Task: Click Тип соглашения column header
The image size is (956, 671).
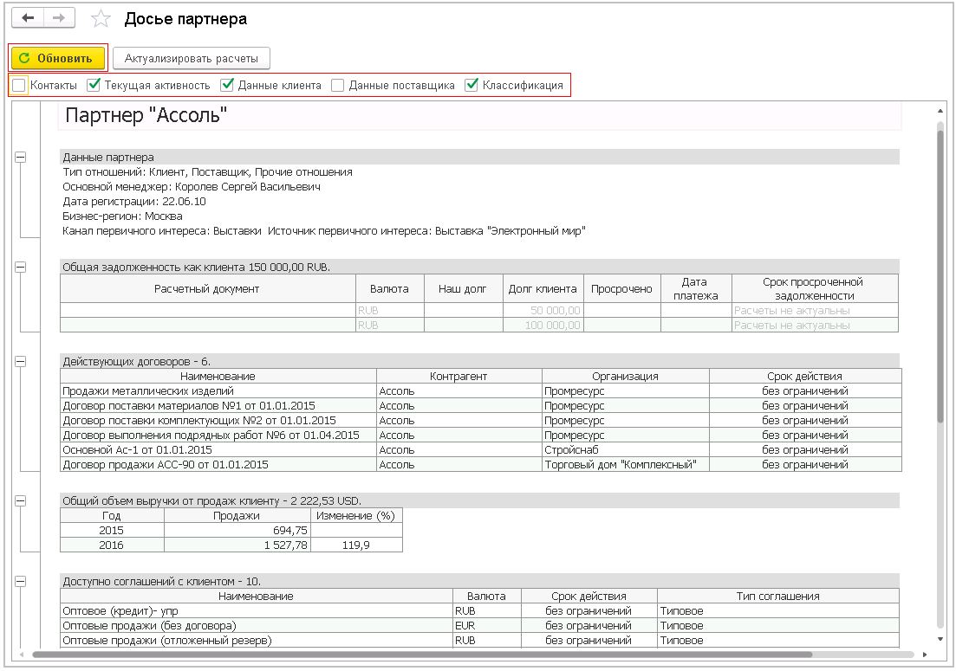Action: point(778,596)
